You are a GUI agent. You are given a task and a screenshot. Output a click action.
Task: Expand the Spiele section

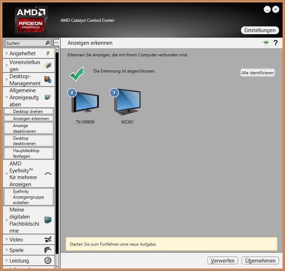(7, 250)
